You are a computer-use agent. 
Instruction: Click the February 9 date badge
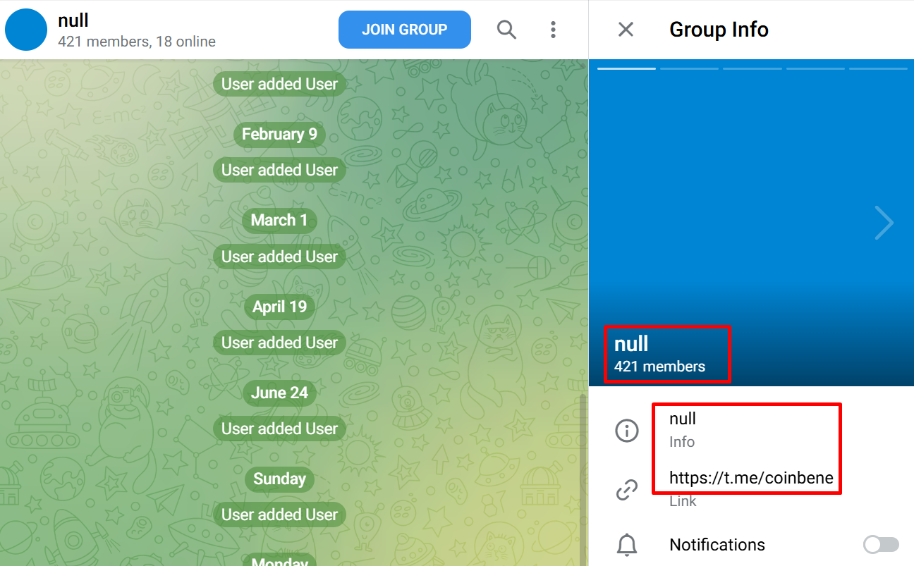[279, 134]
